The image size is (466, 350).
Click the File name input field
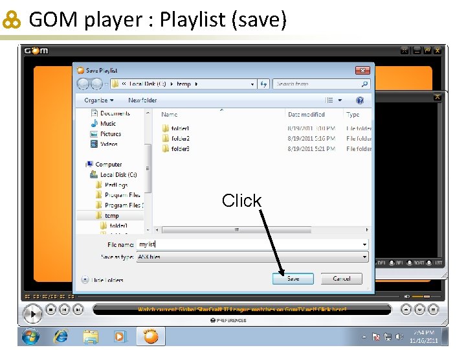[x=249, y=244]
